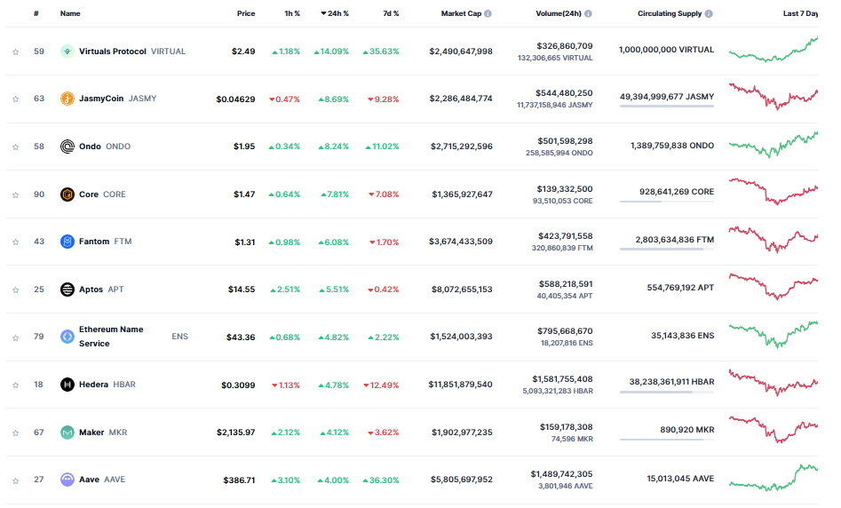Open Aave 7-day sparkline chart

tap(774, 478)
